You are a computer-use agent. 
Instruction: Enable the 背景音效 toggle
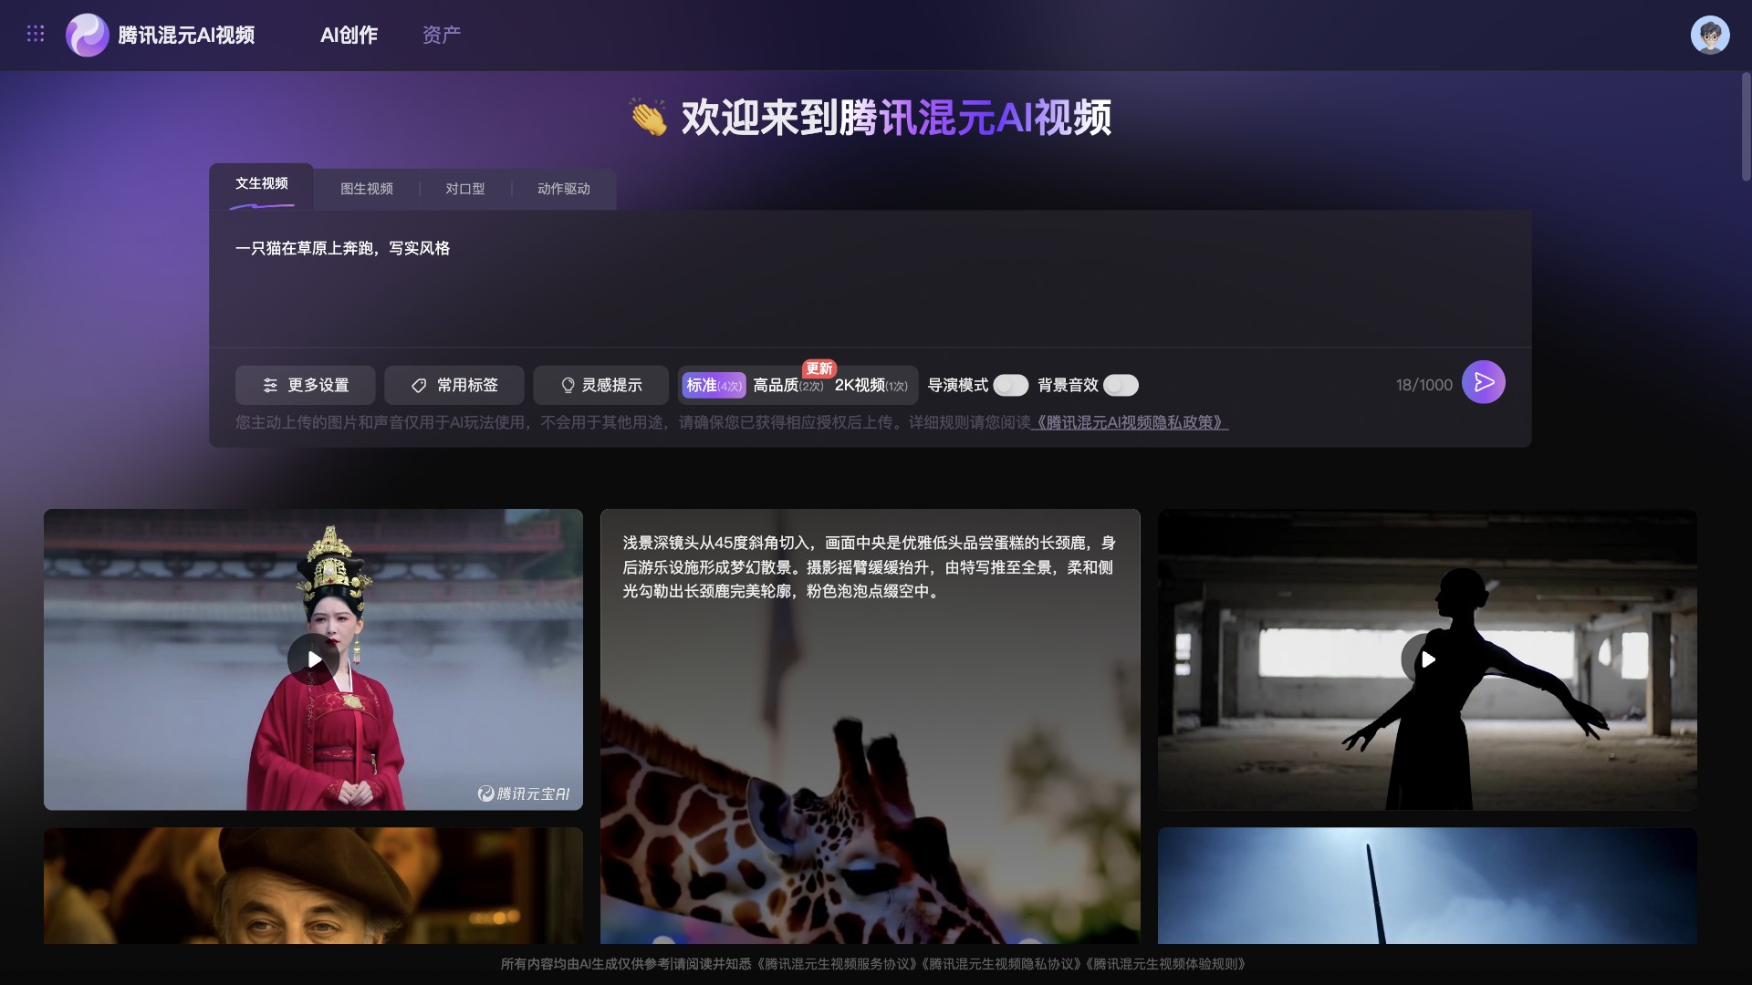(x=1121, y=385)
